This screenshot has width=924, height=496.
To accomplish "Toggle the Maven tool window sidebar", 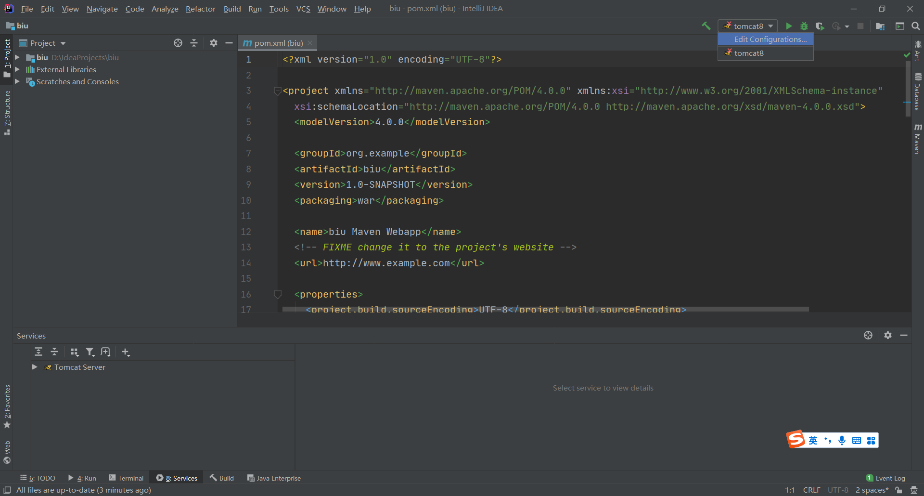I will 918,139.
